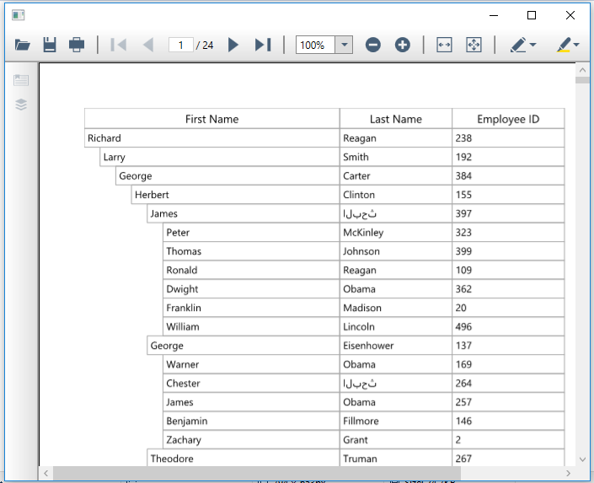Screen dimensions: 594x483
Task: Click the Truman last name cell
Action: click(x=395, y=458)
